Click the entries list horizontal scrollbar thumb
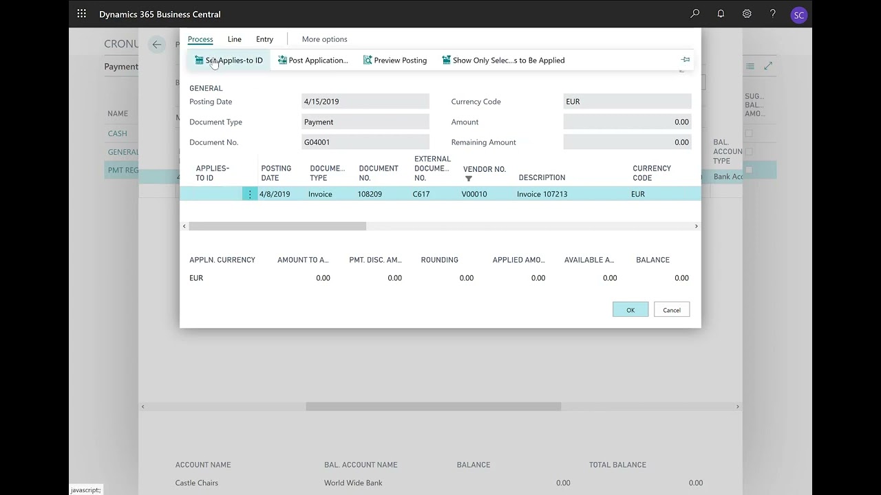 (277, 226)
